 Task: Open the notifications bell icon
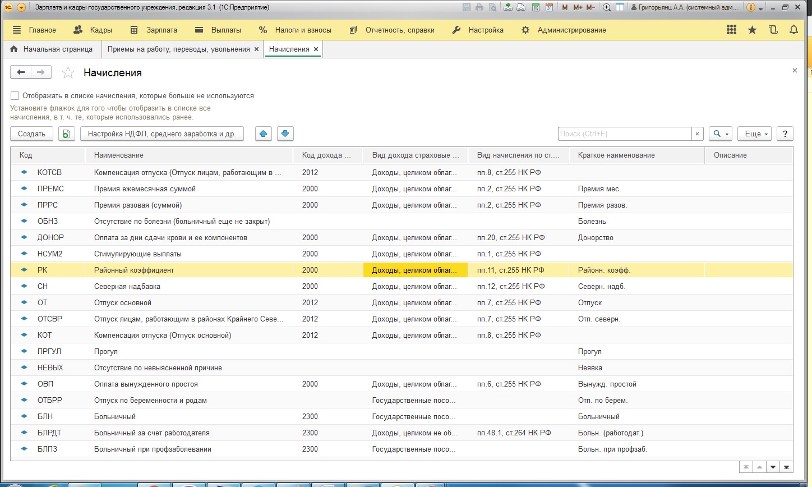tap(793, 30)
